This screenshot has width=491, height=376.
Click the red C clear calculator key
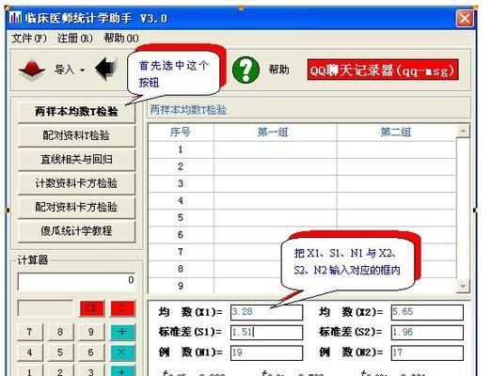tap(123, 308)
